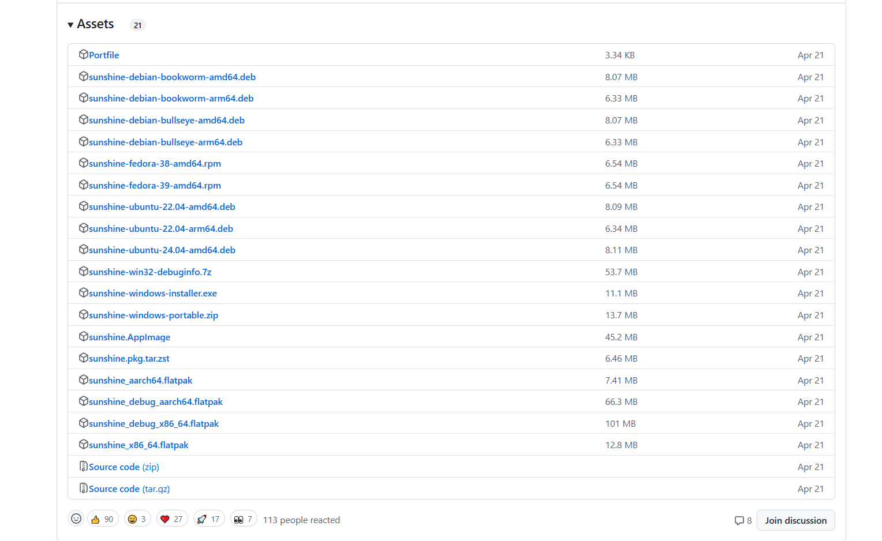Toggle heart reaction with 27
Viewport: 882px width, 541px height.
click(172, 519)
